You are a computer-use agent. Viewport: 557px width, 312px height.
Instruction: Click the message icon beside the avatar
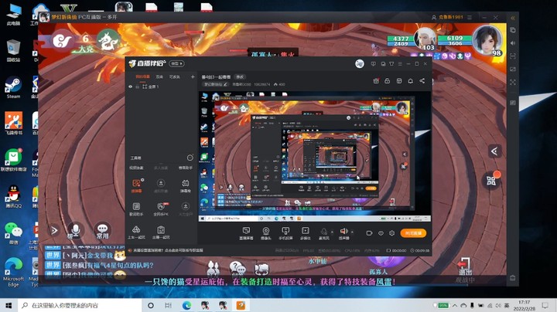click(x=374, y=64)
